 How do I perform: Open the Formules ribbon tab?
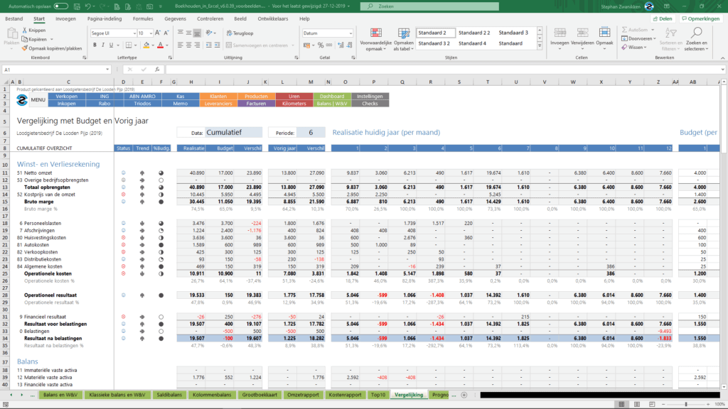coord(143,18)
